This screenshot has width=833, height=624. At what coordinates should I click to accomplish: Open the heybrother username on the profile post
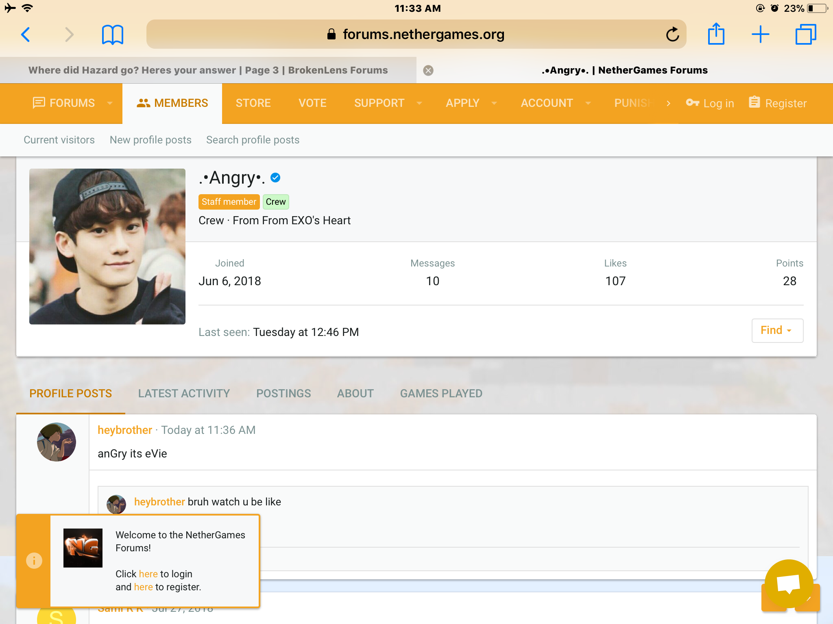click(x=125, y=430)
